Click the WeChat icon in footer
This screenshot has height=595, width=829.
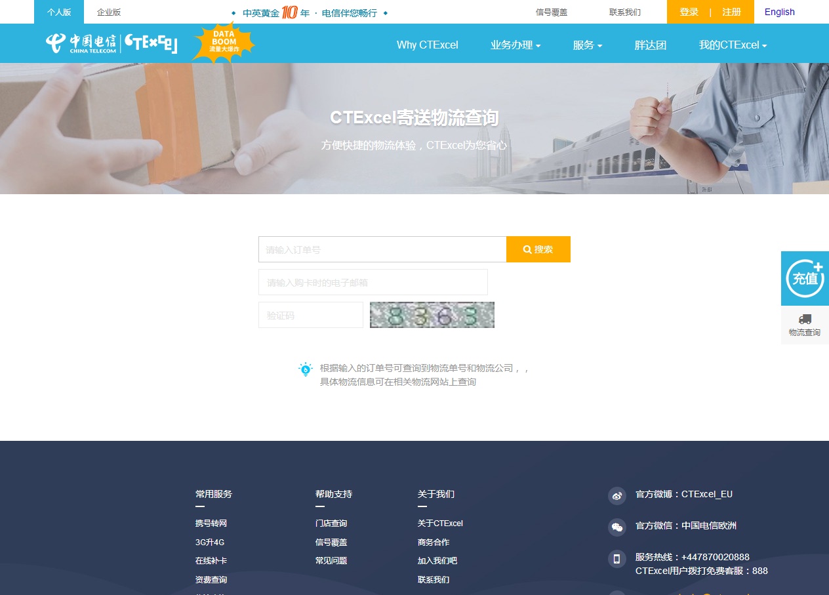click(617, 527)
